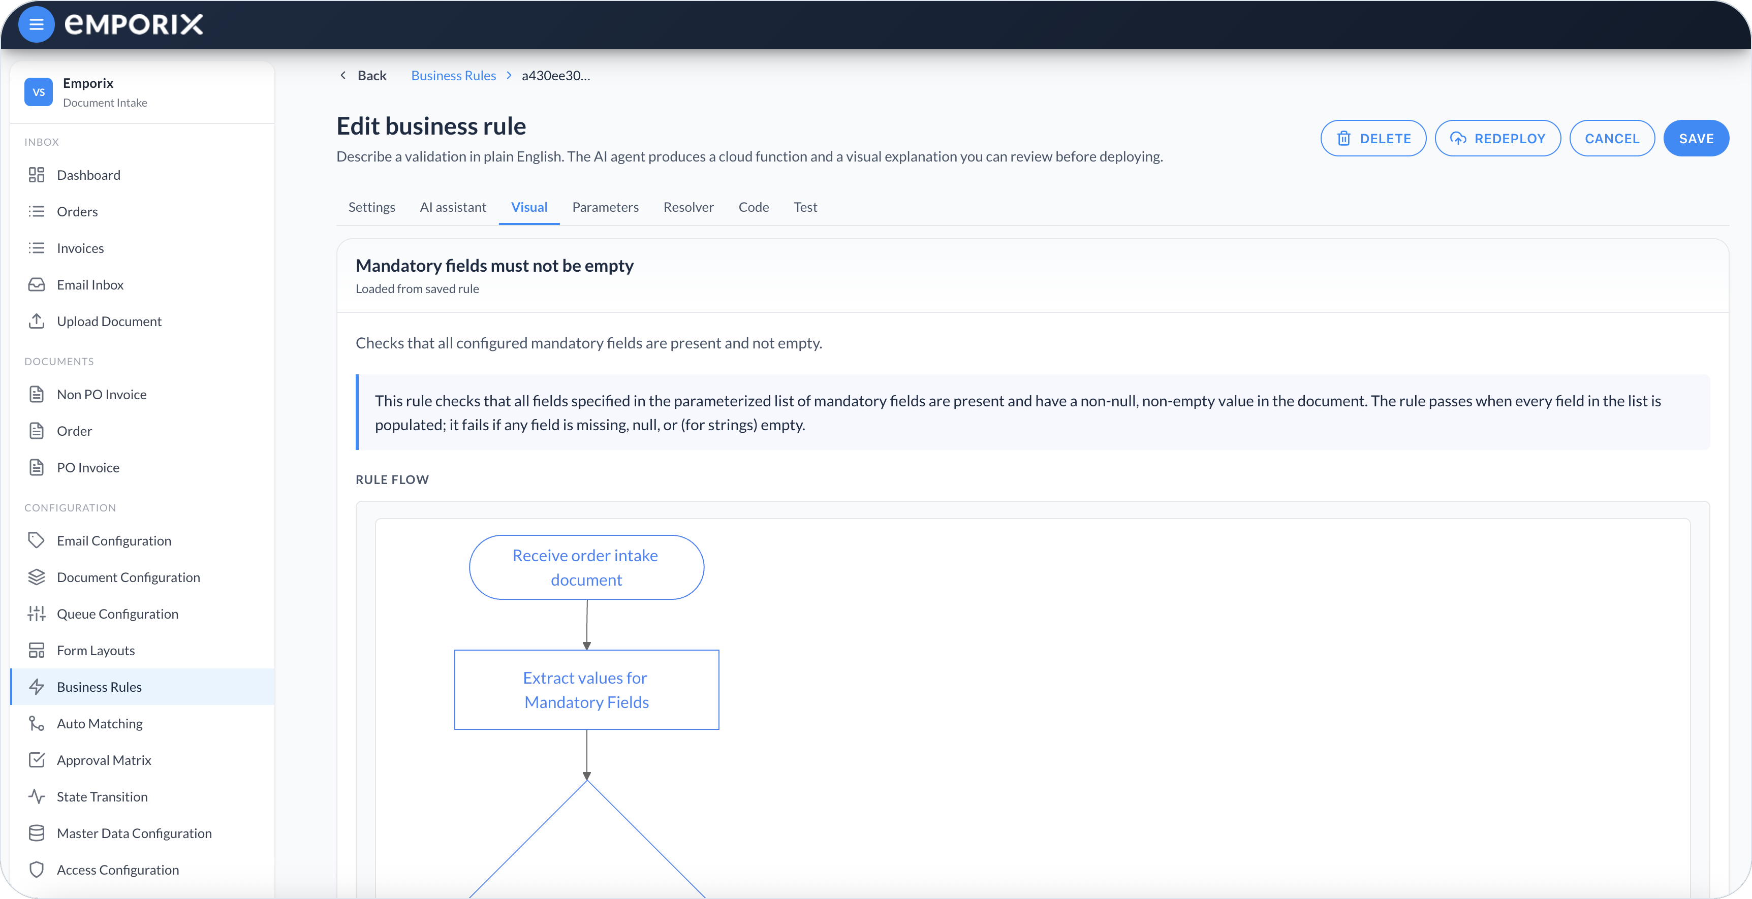Viewport: 1752px width, 899px height.
Task: Follow the Business Rules breadcrumb link
Action: [454, 76]
